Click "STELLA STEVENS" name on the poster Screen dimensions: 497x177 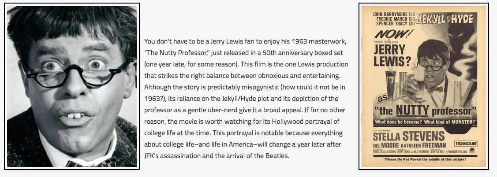pyautogui.click(x=409, y=136)
